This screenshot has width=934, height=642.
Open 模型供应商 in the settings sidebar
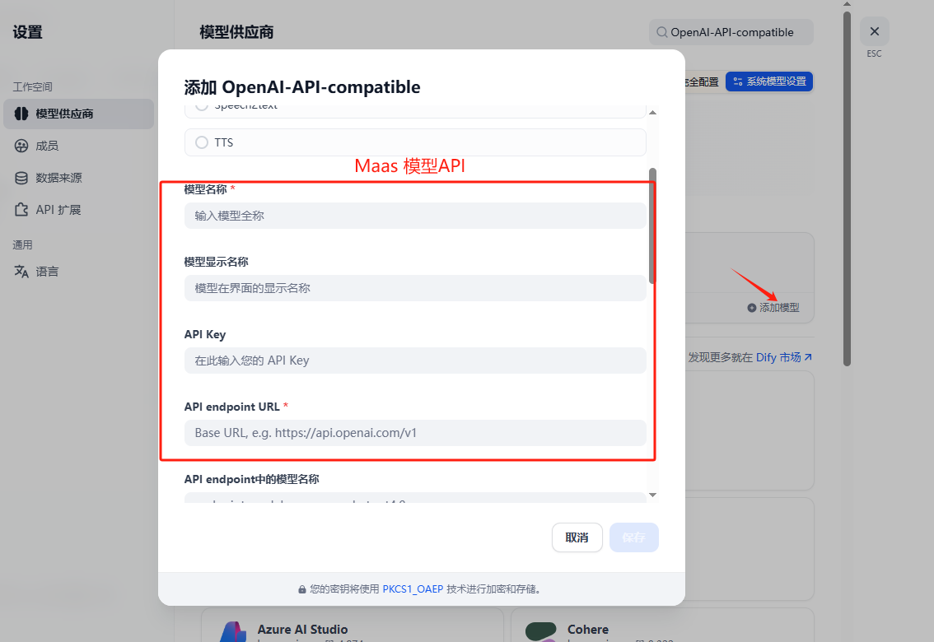click(x=78, y=114)
